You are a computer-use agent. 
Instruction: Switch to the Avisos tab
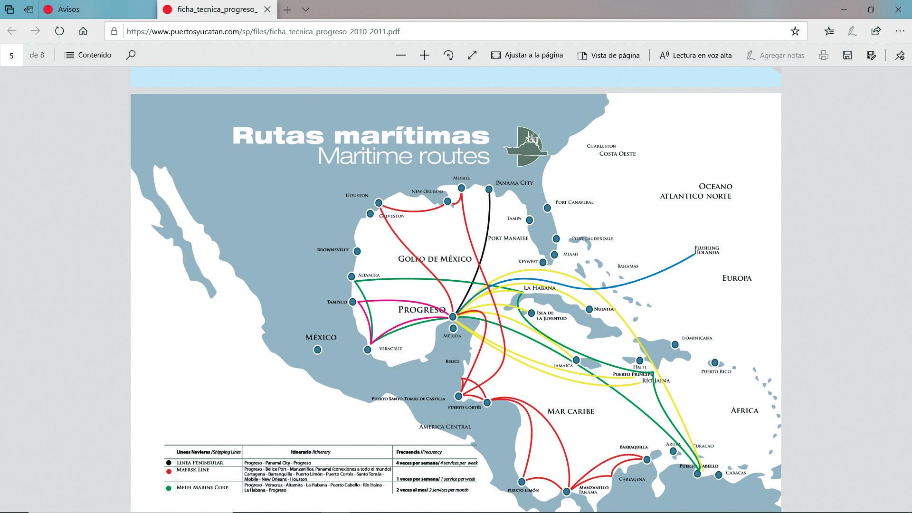(x=69, y=9)
